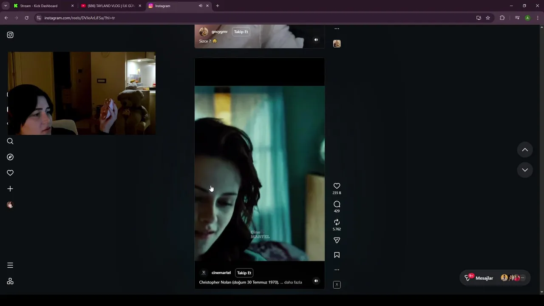Open the gncygmr reel audio thumbnail
Viewport: 544px width, 306px height.
337,43
